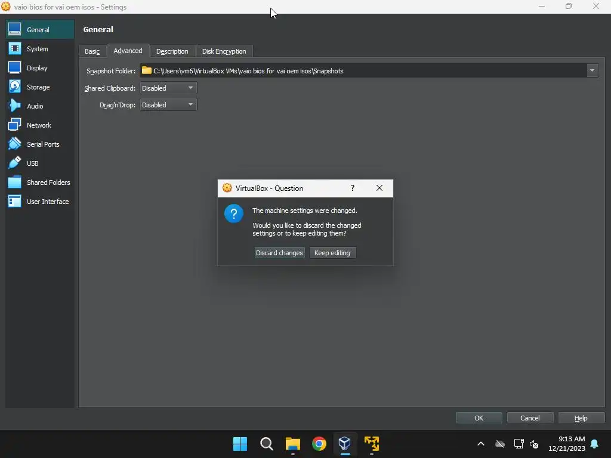Select the Display monitor icon
Screen dimensions: 611x458
pyautogui.click(x=15, y=68)
